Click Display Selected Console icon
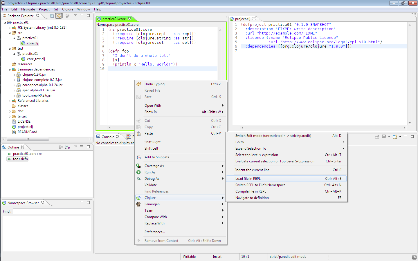Viewport: 418px width, 261px height. (384, 137)
